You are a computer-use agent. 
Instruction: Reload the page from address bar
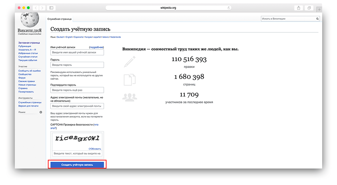point(229,8)
